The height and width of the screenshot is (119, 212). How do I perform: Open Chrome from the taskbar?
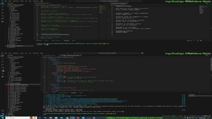pos(67,118)
